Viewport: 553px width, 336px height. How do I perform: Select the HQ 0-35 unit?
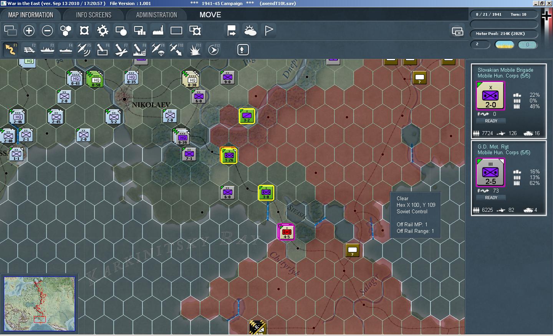[131, 77]
